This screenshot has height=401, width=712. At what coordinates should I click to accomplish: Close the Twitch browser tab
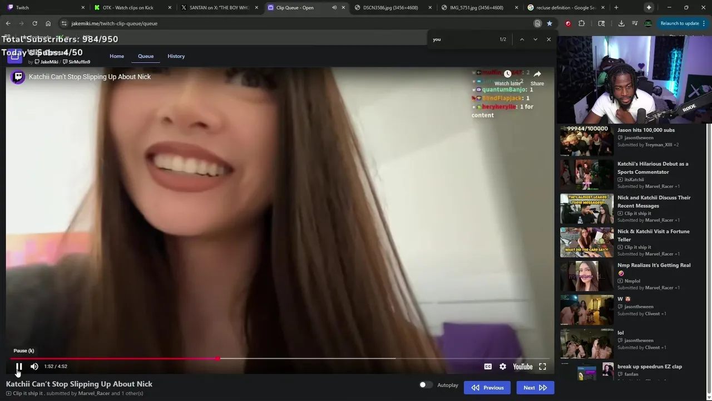83,8
